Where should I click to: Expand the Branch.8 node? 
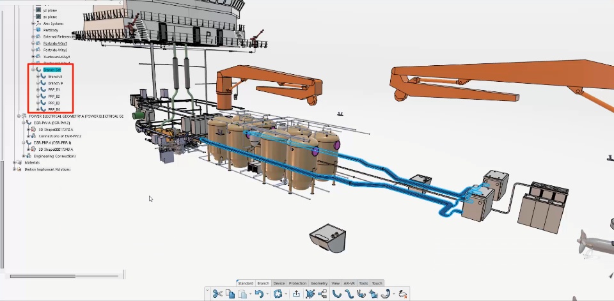point(38,77)
